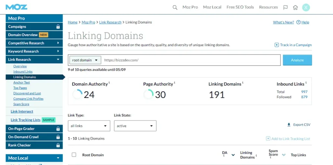Open Free SEO Tools menu
333x165 pixels.
[240, 7]
